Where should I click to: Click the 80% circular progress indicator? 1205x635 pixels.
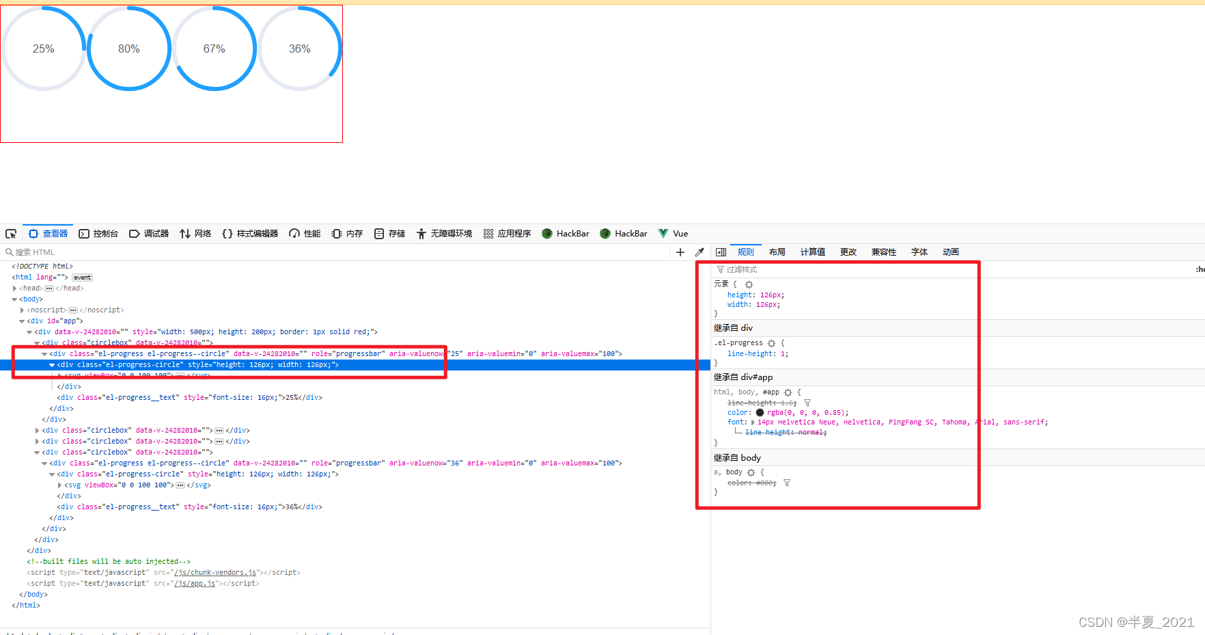tap(129, 49)
